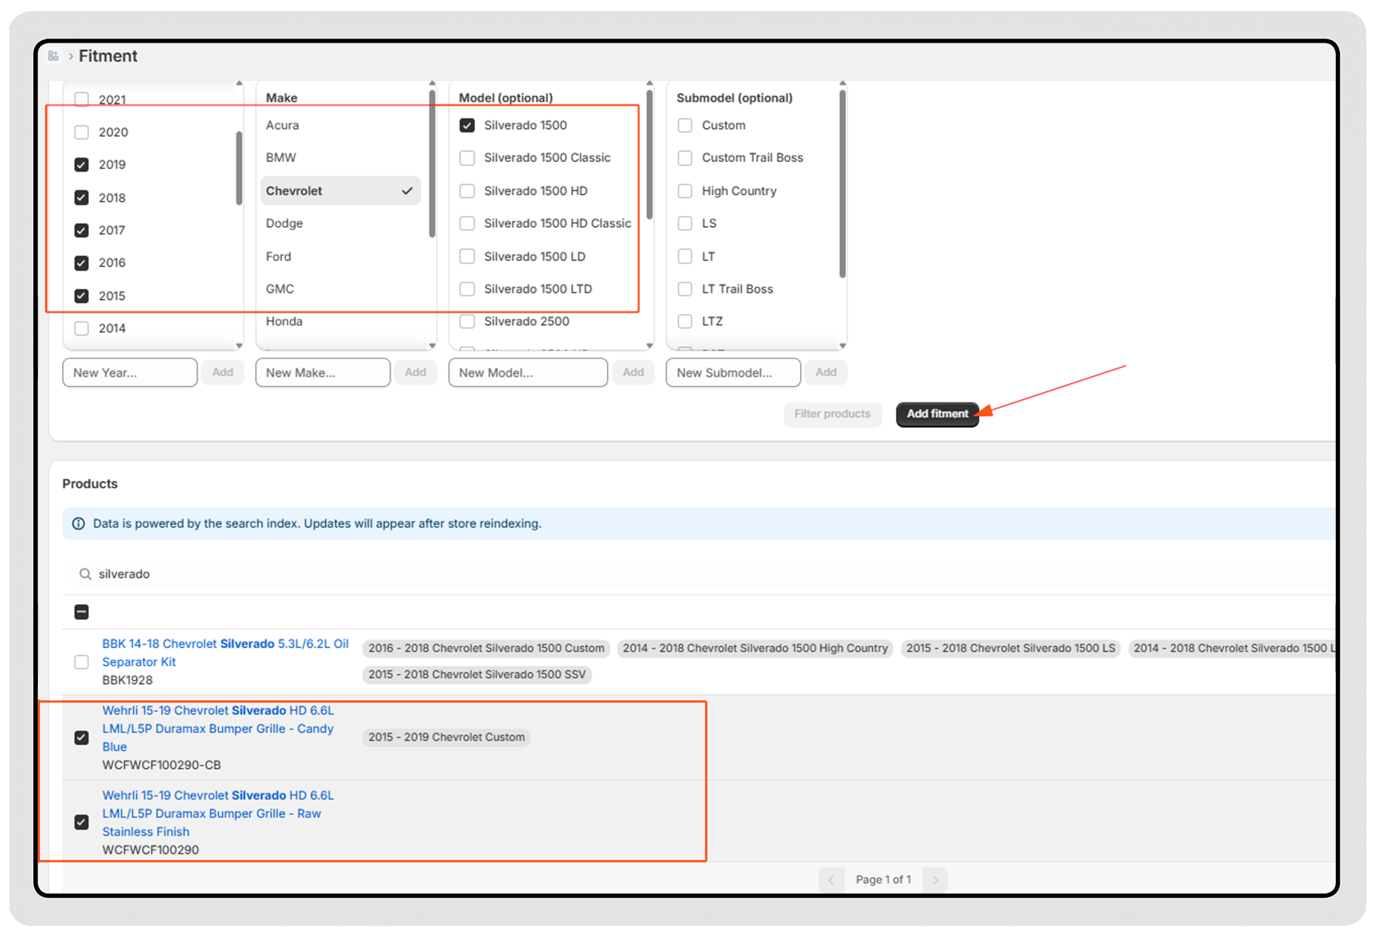Uncheck the Silverado 1500 model checkbox
Screen dimensions: 1378x937
coord(467,125)
